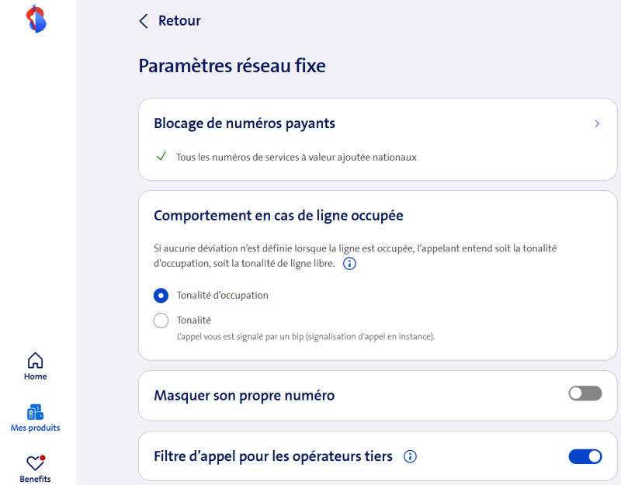621x485 pixels.
Task: Select the Tonalité radio option
Action: coord(161,320)
